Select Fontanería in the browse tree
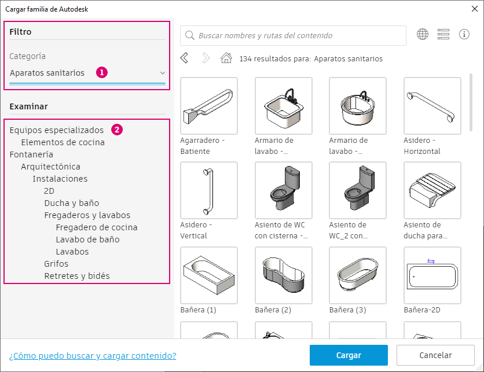Image resolution: width=484 pixels, height=372 pixels. 31,154
